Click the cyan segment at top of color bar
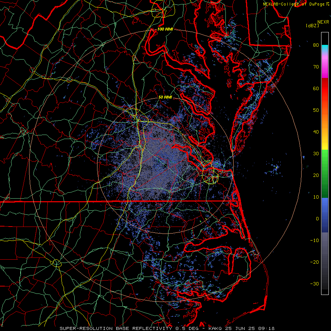331x331 pixels. [x=325, y=48]
